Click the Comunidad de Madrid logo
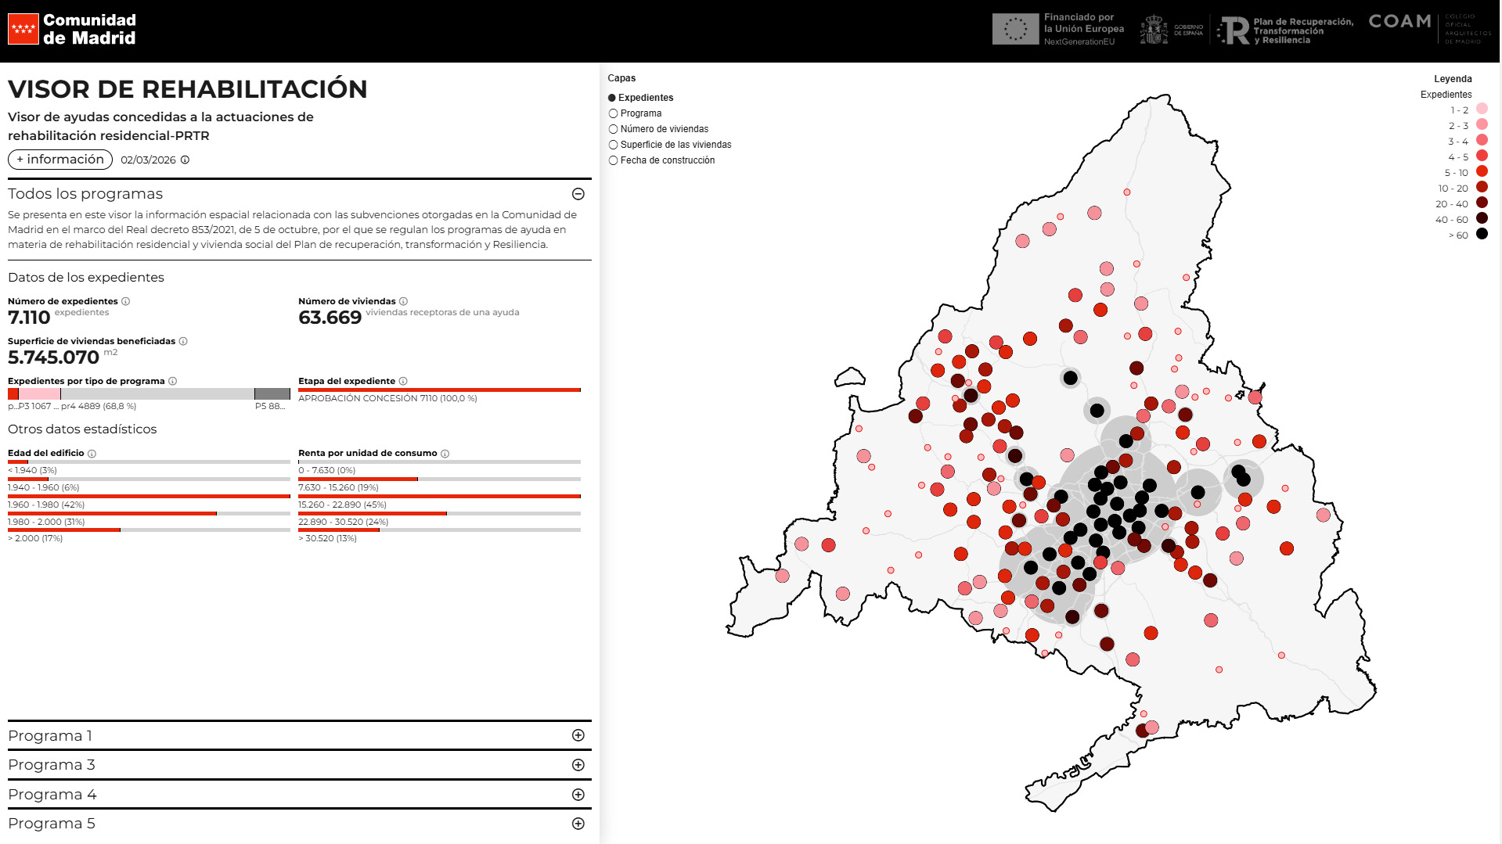The height and width of the screenshot is (844, 1502). click(x=72, y=30)
